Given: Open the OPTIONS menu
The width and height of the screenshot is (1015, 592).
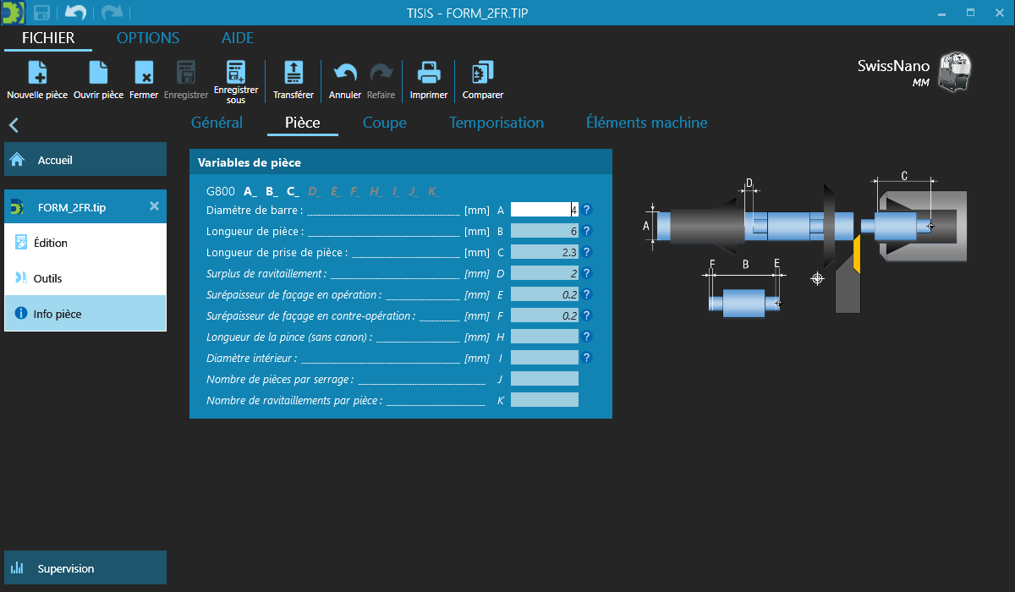Looking at the screenshot, I should 148,38.
